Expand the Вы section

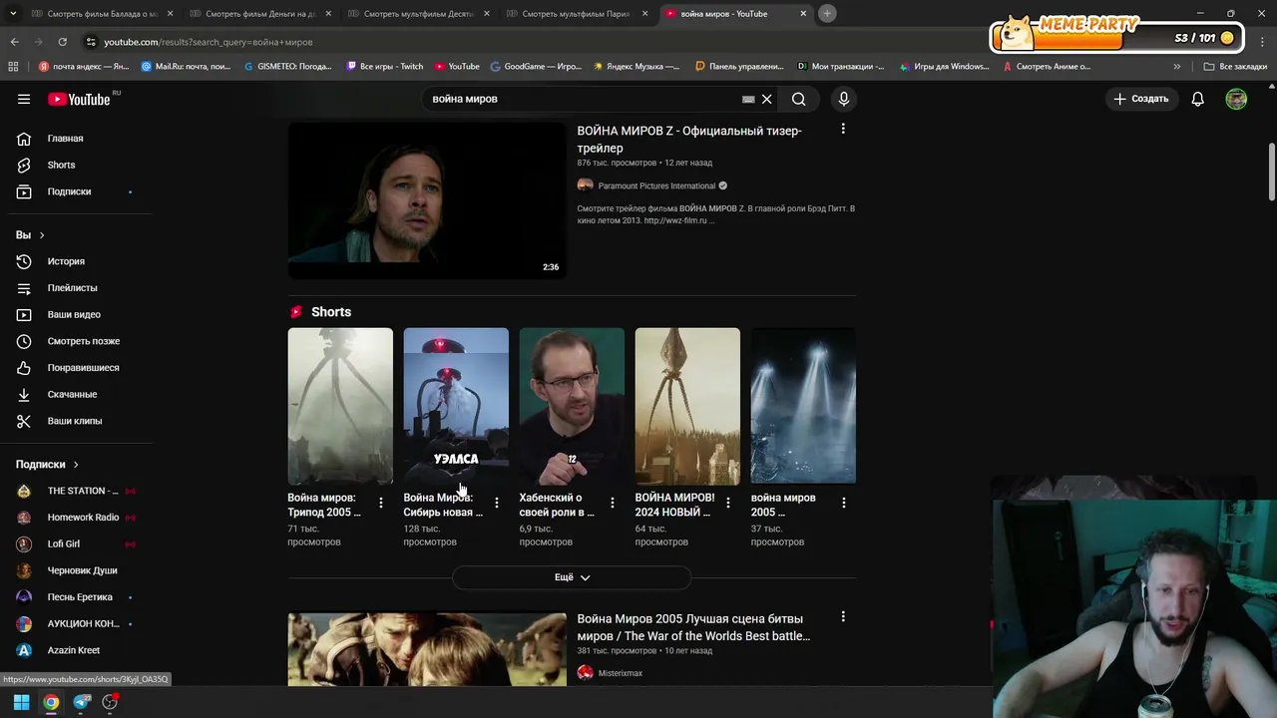click(30, 235)
